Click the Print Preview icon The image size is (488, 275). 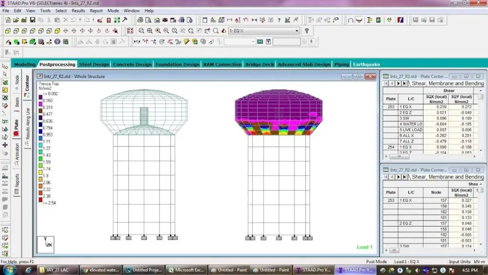point(149,20)
